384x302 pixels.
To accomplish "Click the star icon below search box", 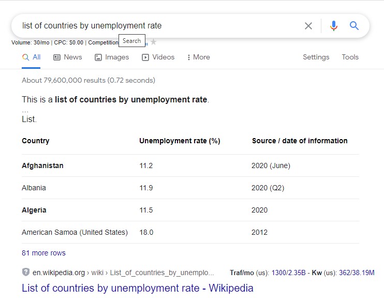I will tap(153, 42).
